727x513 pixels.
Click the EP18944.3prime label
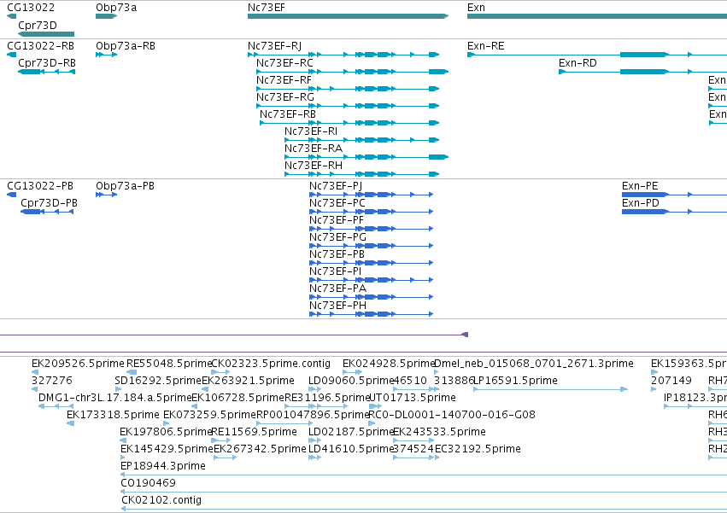(x=162, y=466)
